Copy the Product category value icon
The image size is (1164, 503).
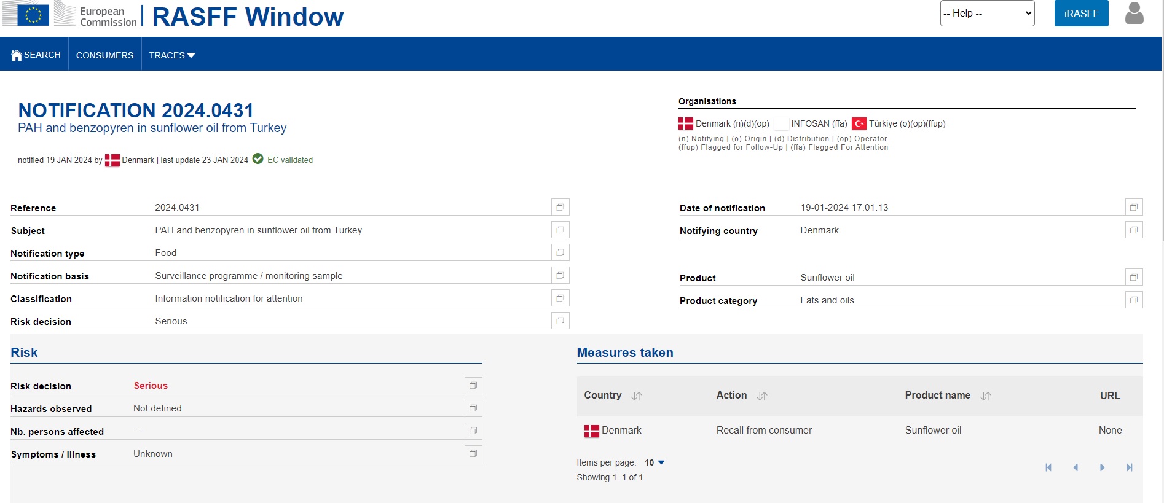[x=1134, y=300]
